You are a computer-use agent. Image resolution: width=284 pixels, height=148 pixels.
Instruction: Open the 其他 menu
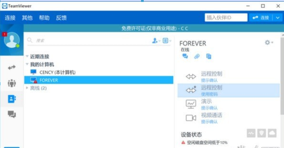(27, 18)
